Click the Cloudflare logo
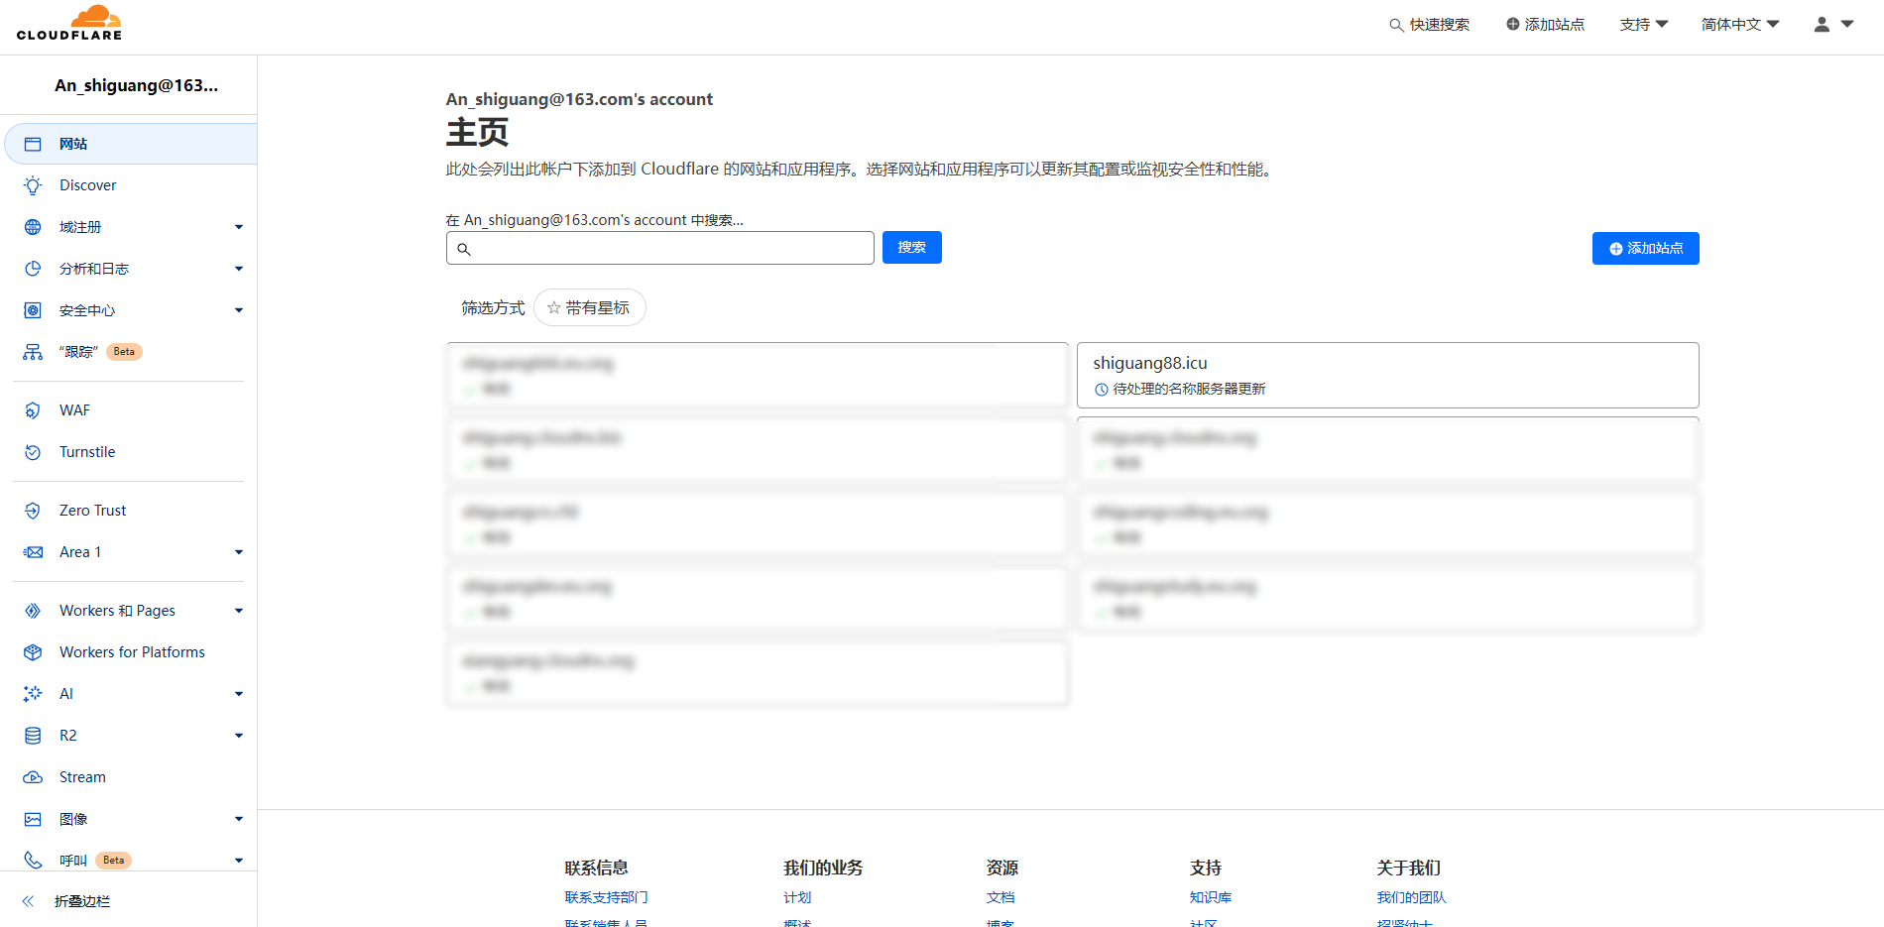Viewport: 1884px width, 927px height. pos(69,23)
